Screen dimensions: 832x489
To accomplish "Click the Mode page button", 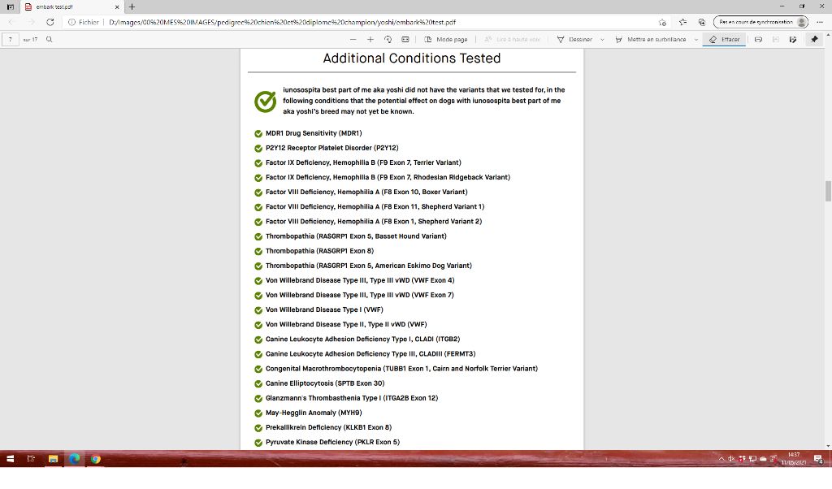I will click(x=446, y=39).
